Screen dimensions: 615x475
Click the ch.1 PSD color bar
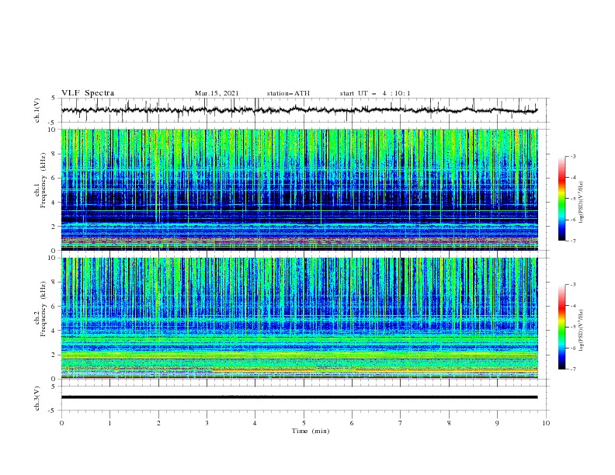tap(561, 199)
